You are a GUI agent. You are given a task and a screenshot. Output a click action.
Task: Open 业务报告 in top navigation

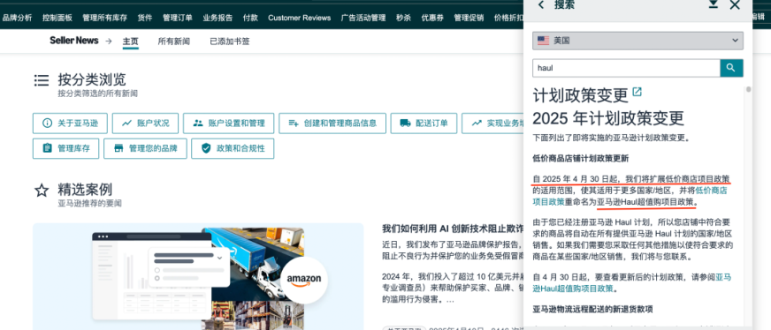coord(218,18)
